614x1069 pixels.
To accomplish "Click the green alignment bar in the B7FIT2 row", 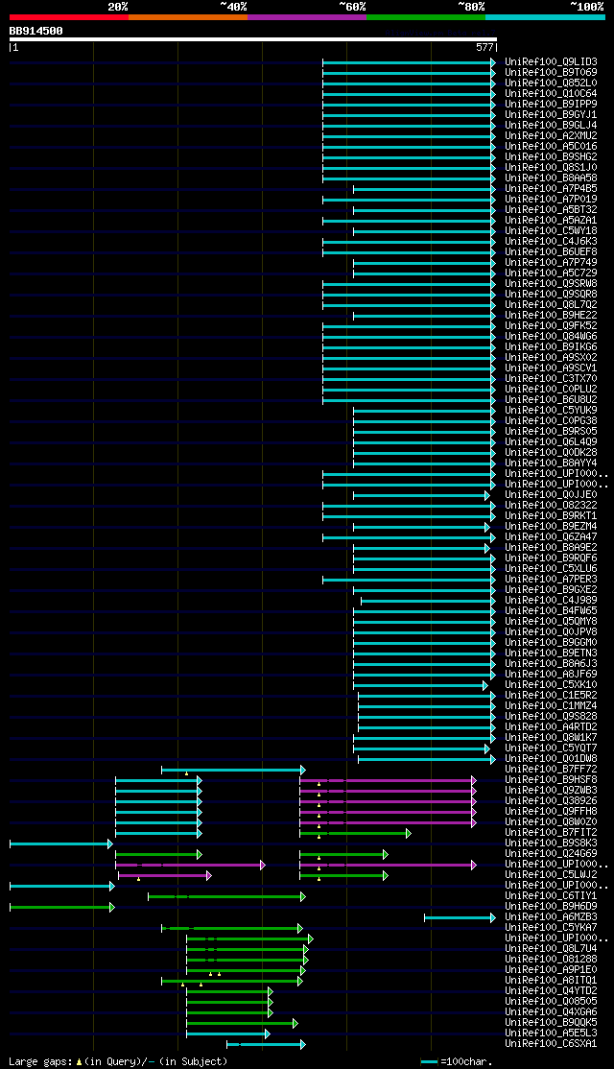I will click(355, 833).
